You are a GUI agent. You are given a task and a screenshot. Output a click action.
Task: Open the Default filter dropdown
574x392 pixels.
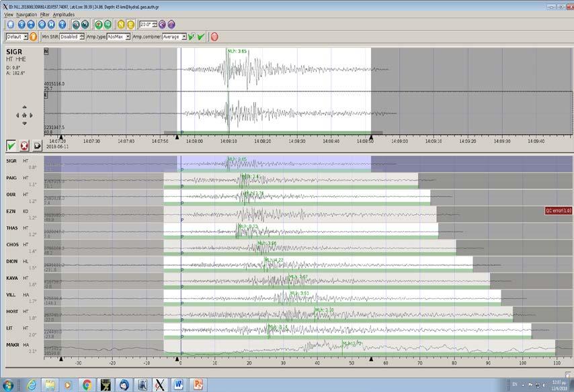click(x=17, y=36)
